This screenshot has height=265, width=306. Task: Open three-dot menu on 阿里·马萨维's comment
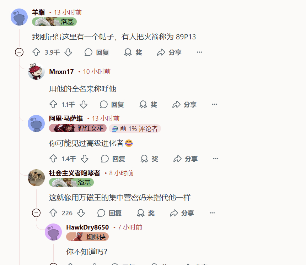click(x=216, y=159)
